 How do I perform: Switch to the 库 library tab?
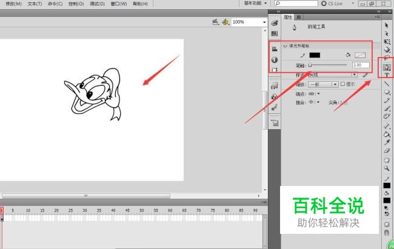click(x=298, y=17)
